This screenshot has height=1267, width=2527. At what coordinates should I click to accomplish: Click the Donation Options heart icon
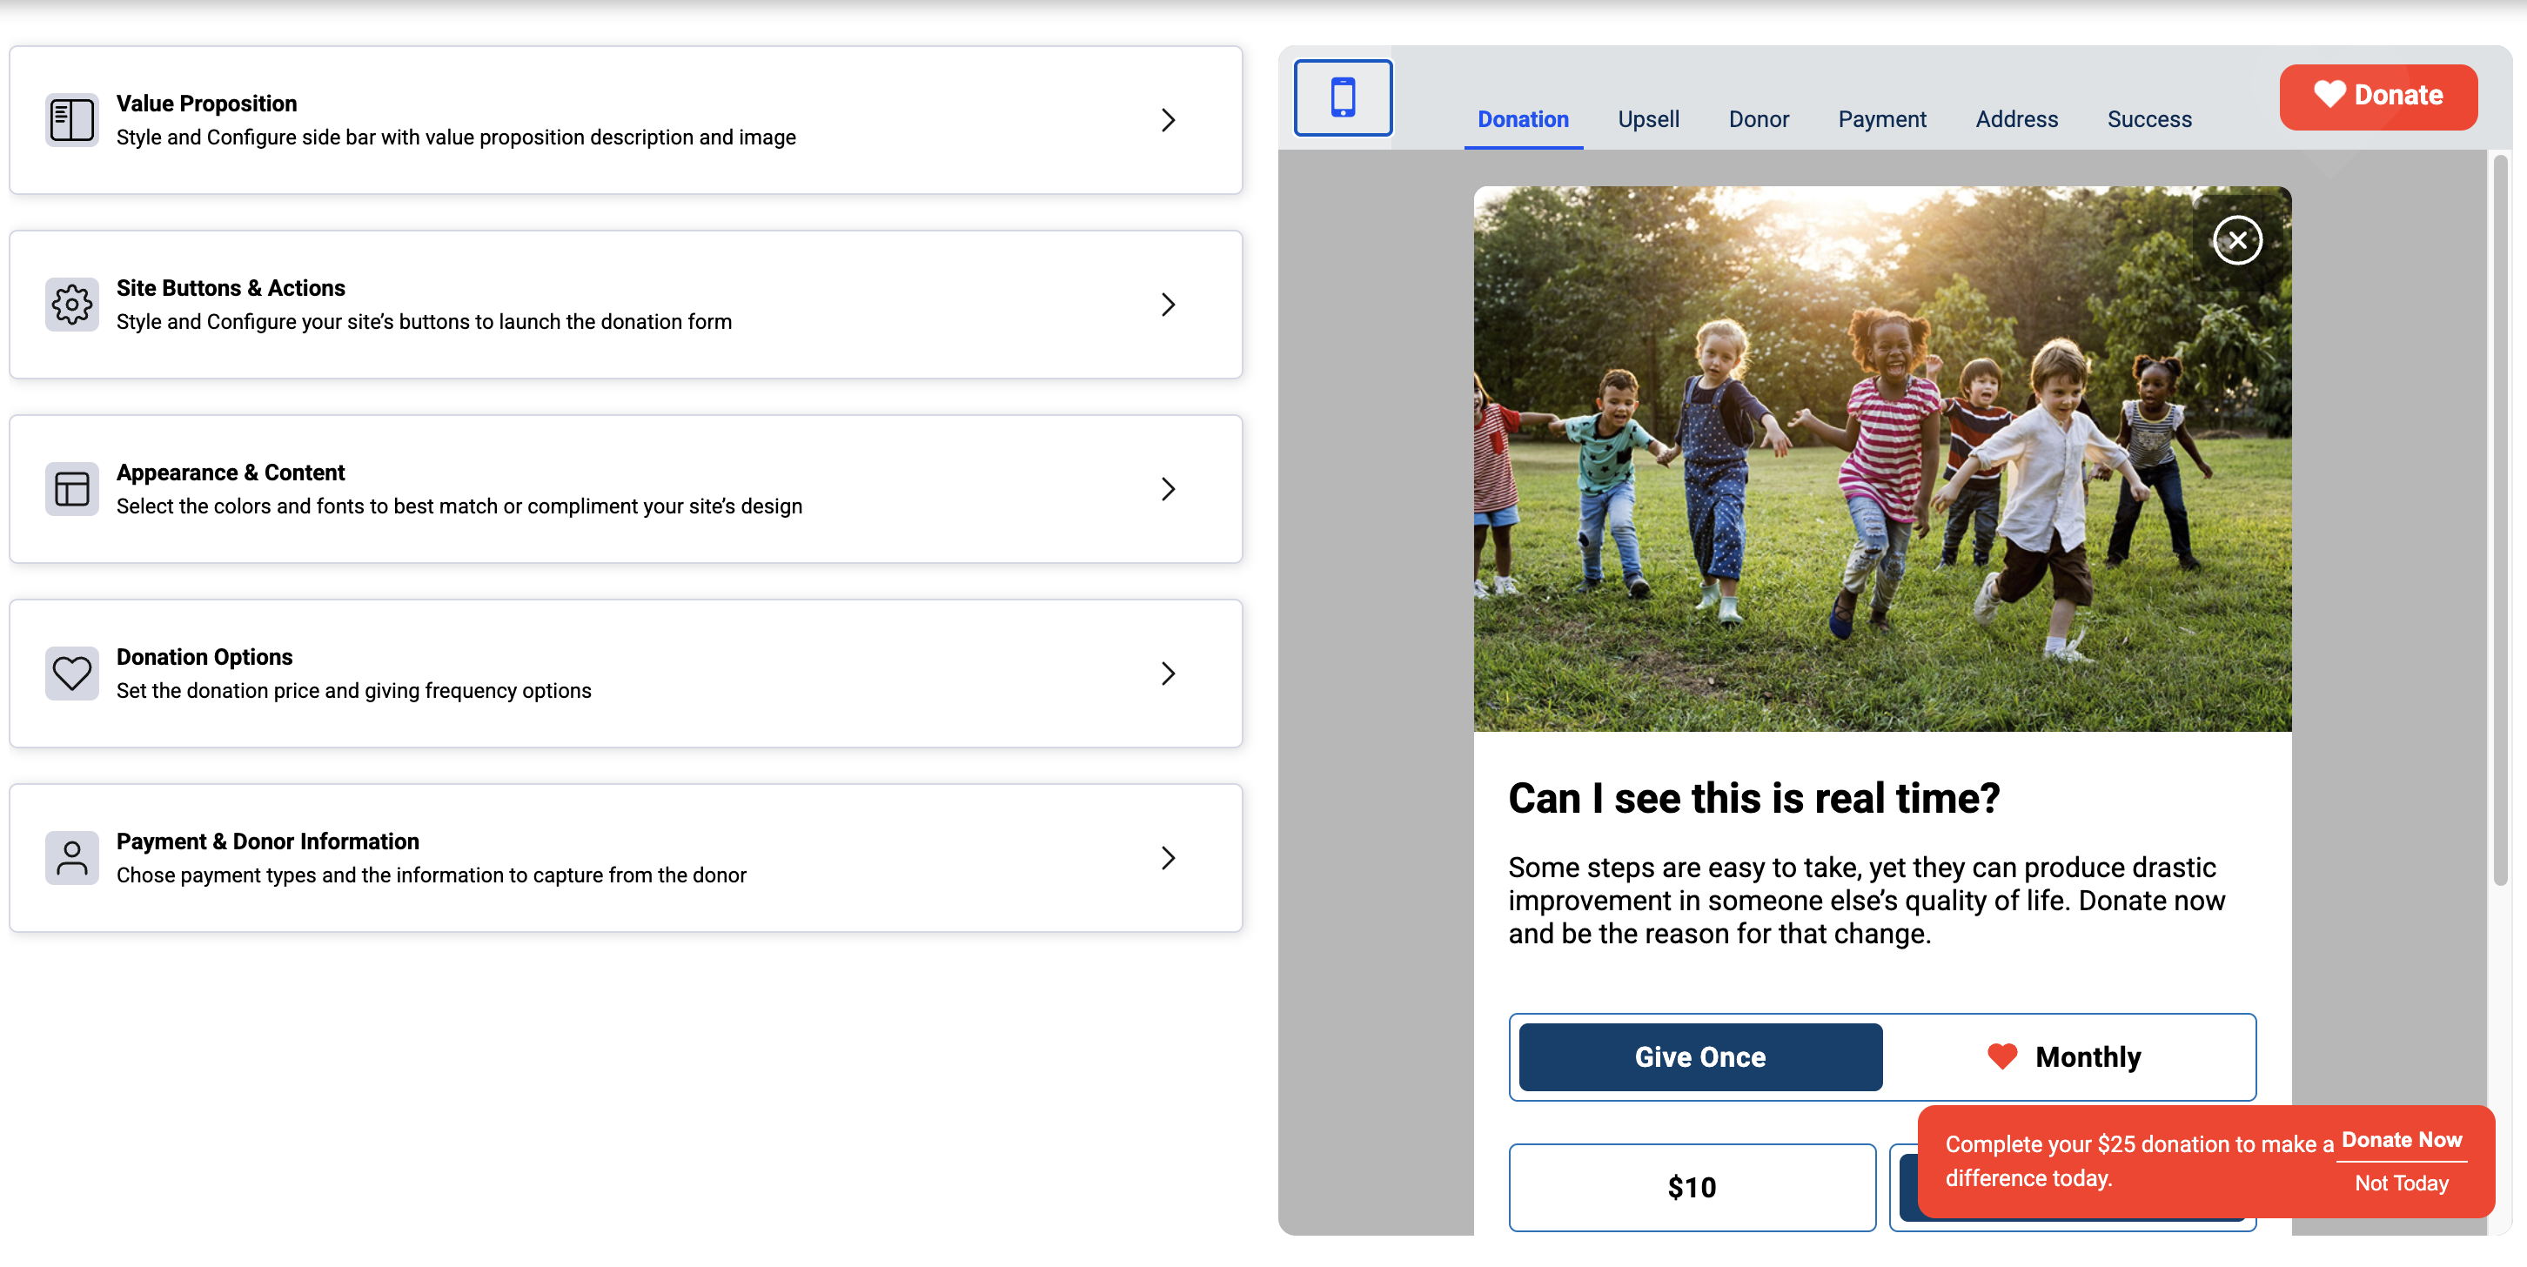pos(71,673)
